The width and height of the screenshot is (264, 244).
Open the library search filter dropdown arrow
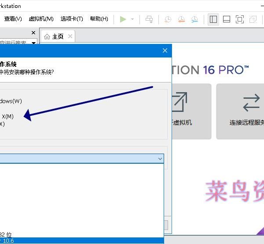(x=34, y=43)
